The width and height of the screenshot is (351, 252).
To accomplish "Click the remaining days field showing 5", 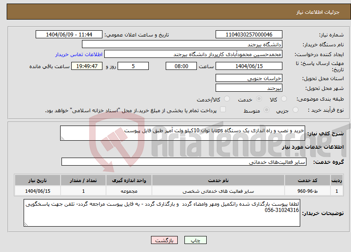I will (133, 66).
